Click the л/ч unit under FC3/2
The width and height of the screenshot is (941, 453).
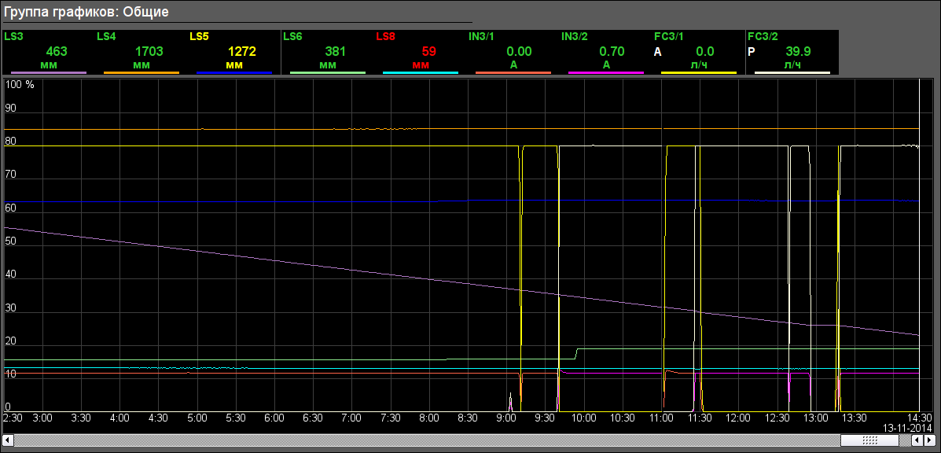pos(792,64)
